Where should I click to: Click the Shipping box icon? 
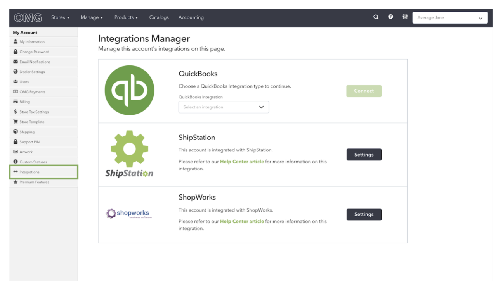[16, 132]
